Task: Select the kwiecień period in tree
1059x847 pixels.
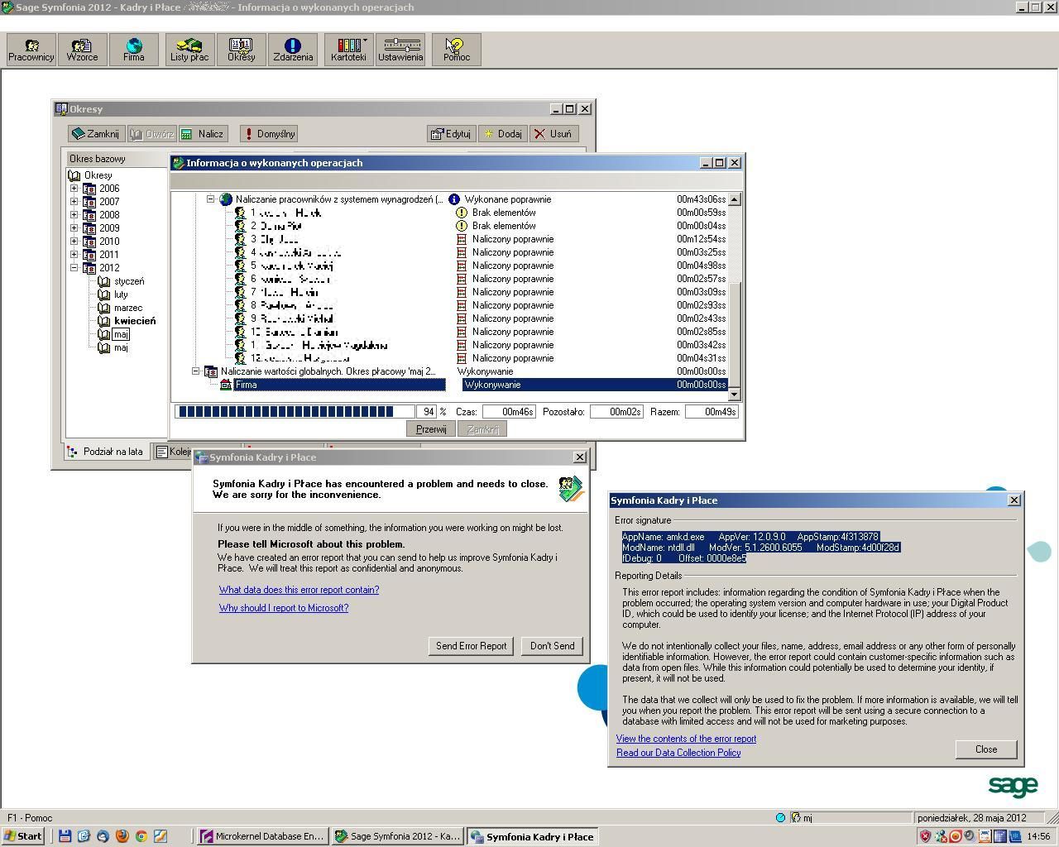Action: [134, 321]
